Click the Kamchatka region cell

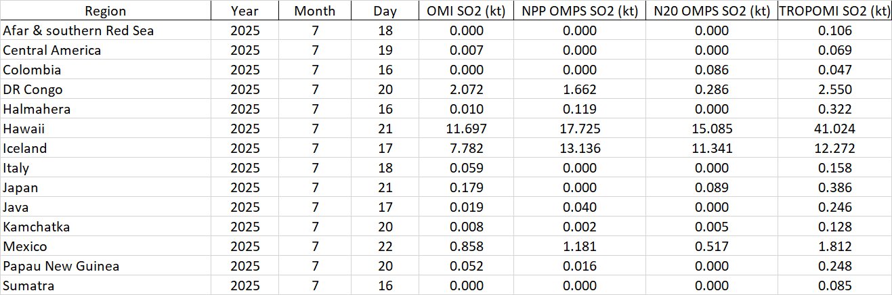tap(37, 227)
